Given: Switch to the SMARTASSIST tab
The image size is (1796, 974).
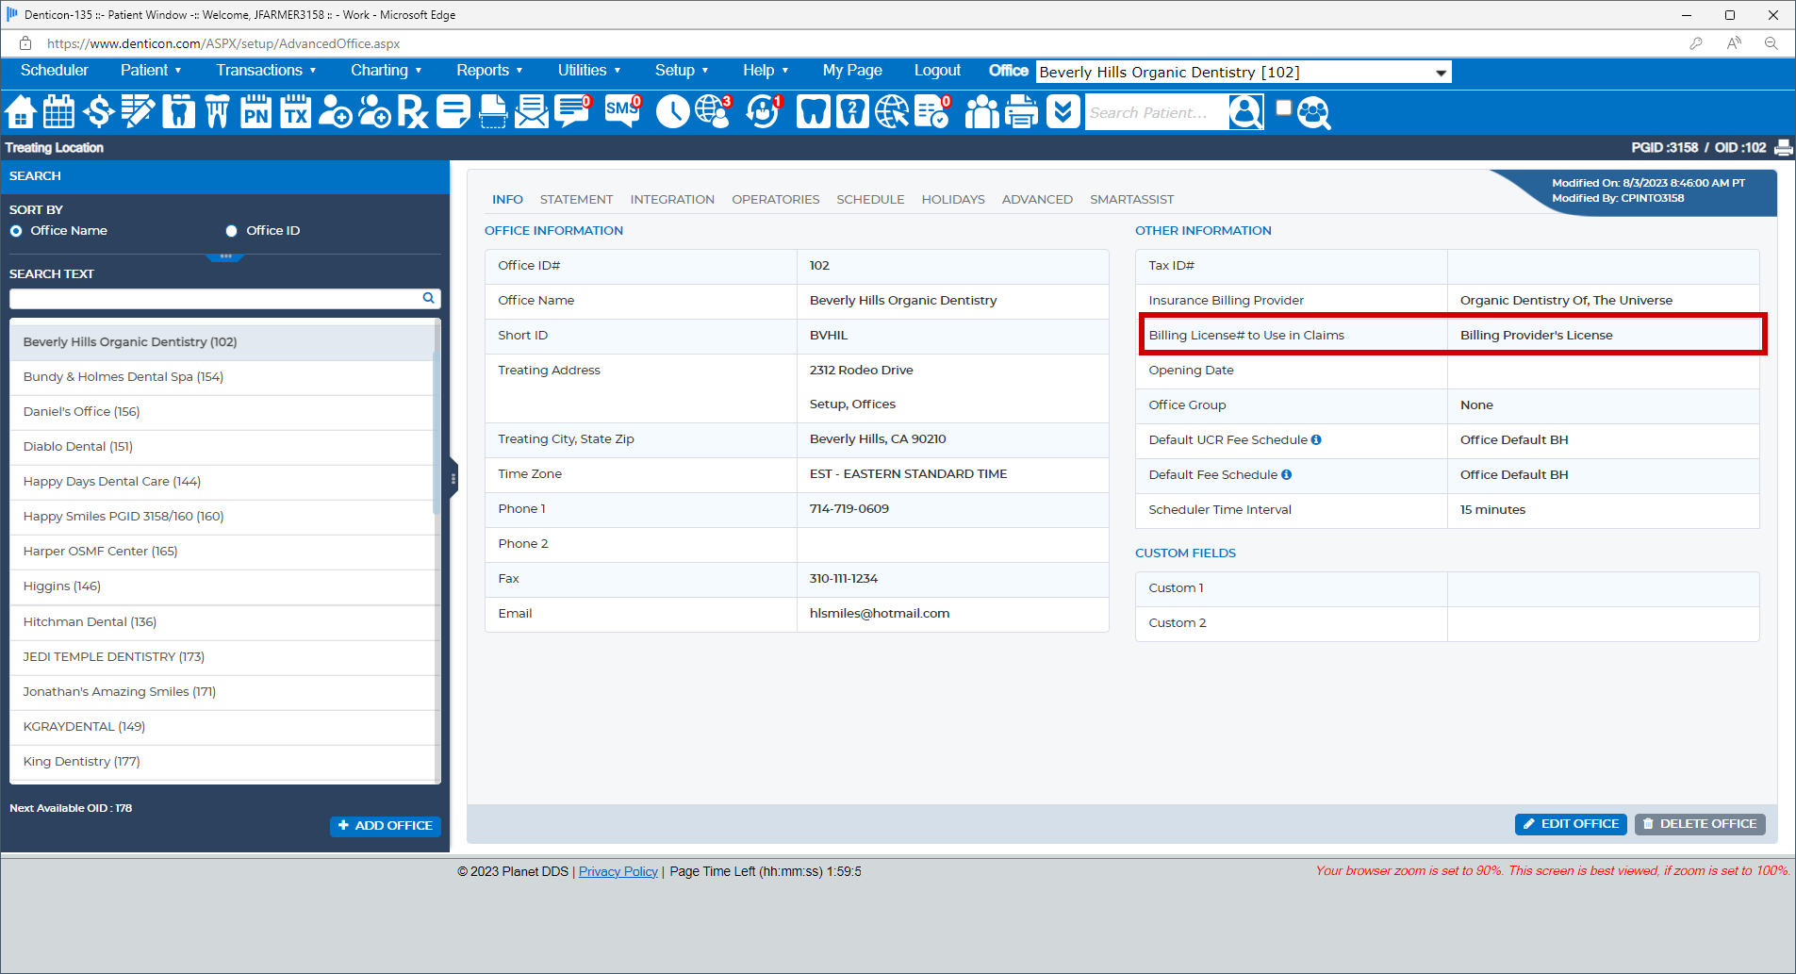Looking at the screenshot, I should 1131,199.
